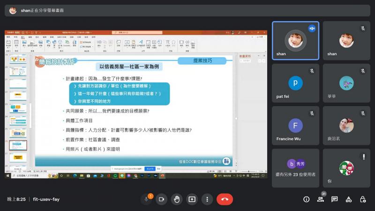Open PowerPoint from the taskbar
Viewport: 375px width, 211px height.
tap(162, 175)
